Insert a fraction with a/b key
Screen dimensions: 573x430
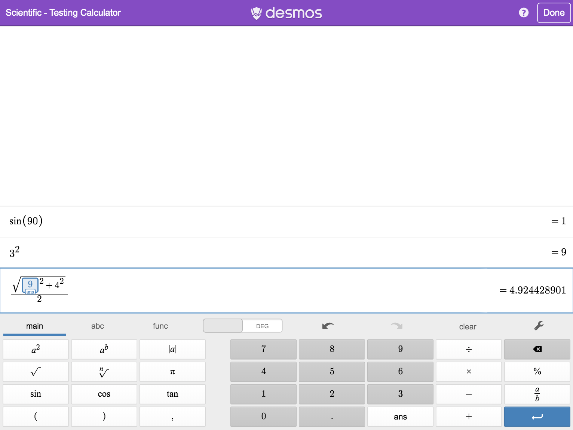pos(537,394)
